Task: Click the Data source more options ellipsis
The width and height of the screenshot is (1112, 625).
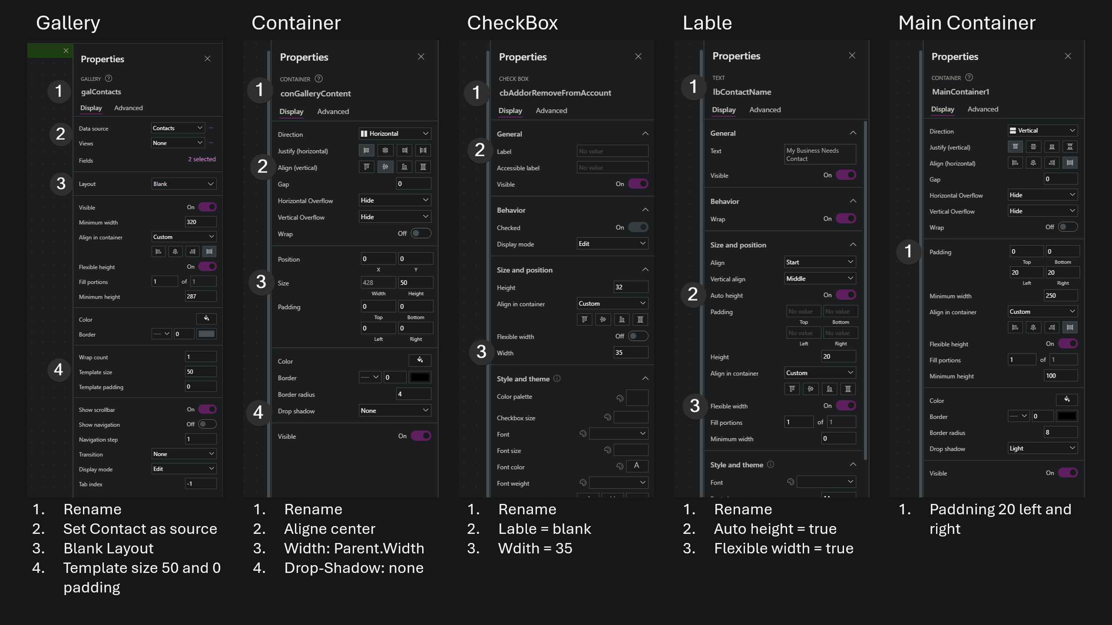Action: [x=211, y=128]
